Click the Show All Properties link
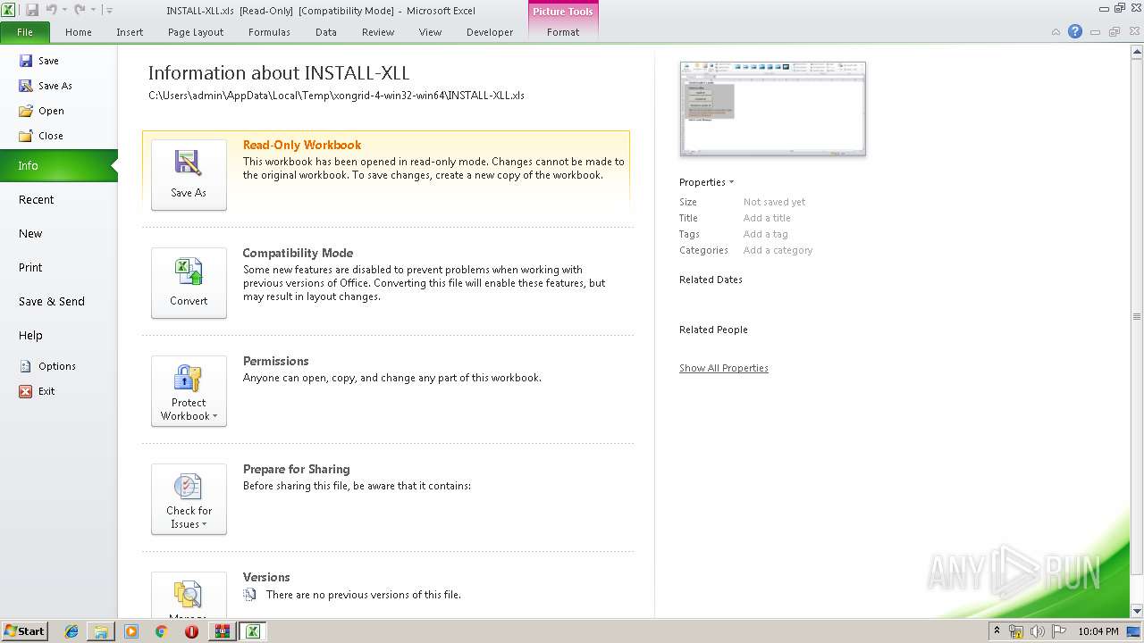Viewport: 1144px width, 643px height. click(724, 368)
